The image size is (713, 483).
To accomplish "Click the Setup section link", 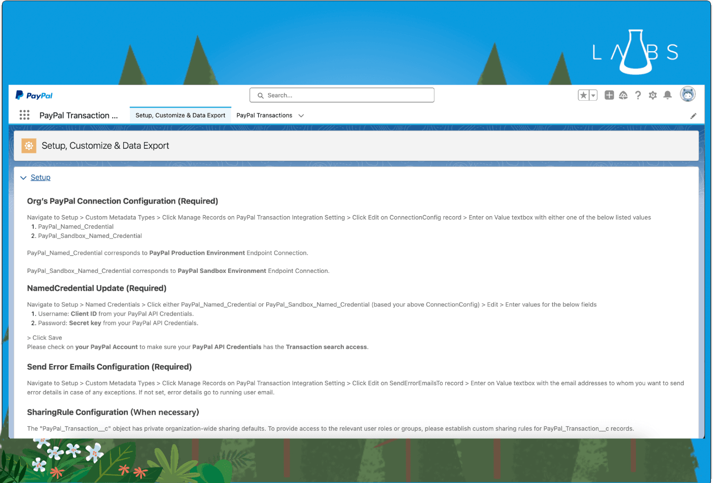I will tap(41, 177).
